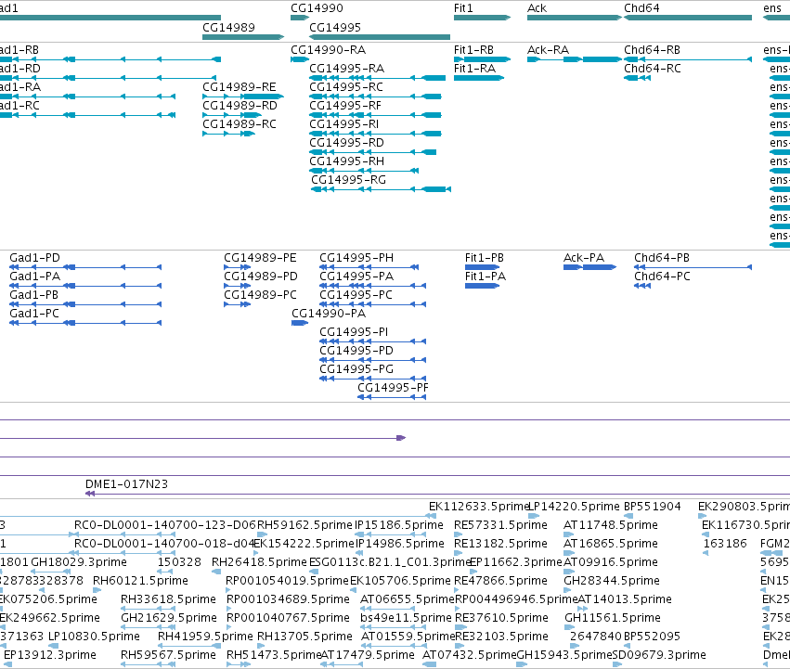The width and height of the screenshot is (790, 669).
Task: Click EST RH60121.5prime
Action: point(140,581)
